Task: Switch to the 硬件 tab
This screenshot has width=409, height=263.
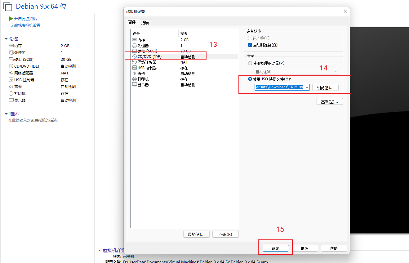Action: point(132,22)
